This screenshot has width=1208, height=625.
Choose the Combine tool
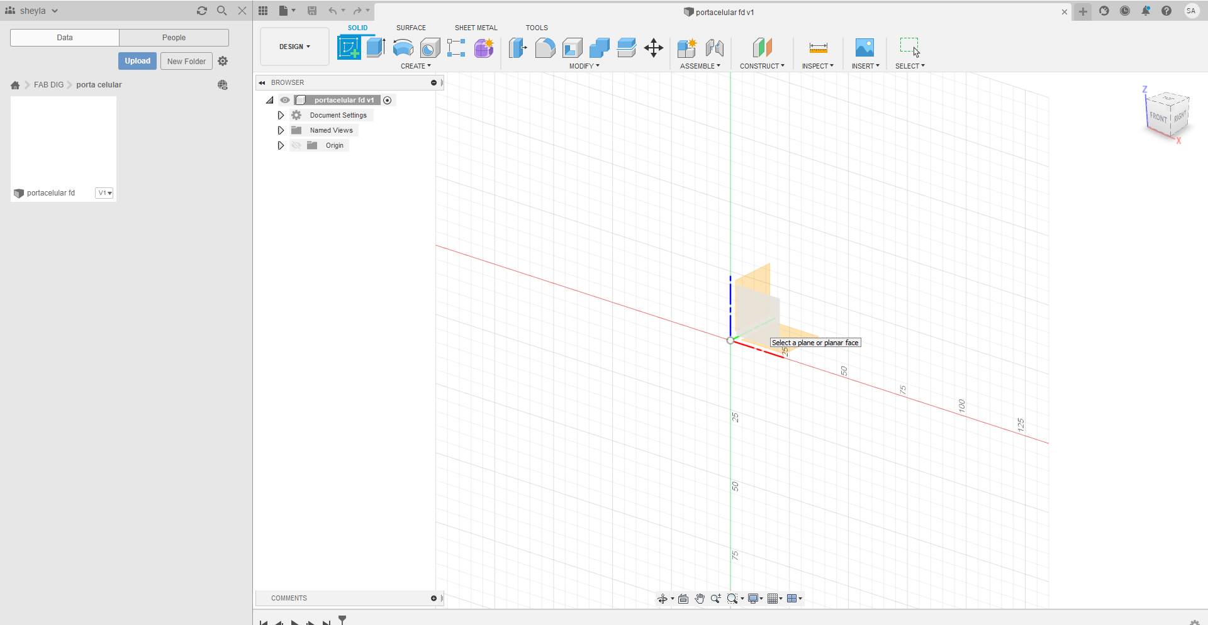[x=599, y=48]
